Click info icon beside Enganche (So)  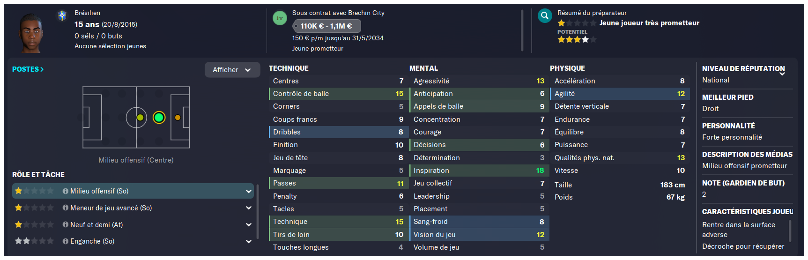click(x=66, y=241)
